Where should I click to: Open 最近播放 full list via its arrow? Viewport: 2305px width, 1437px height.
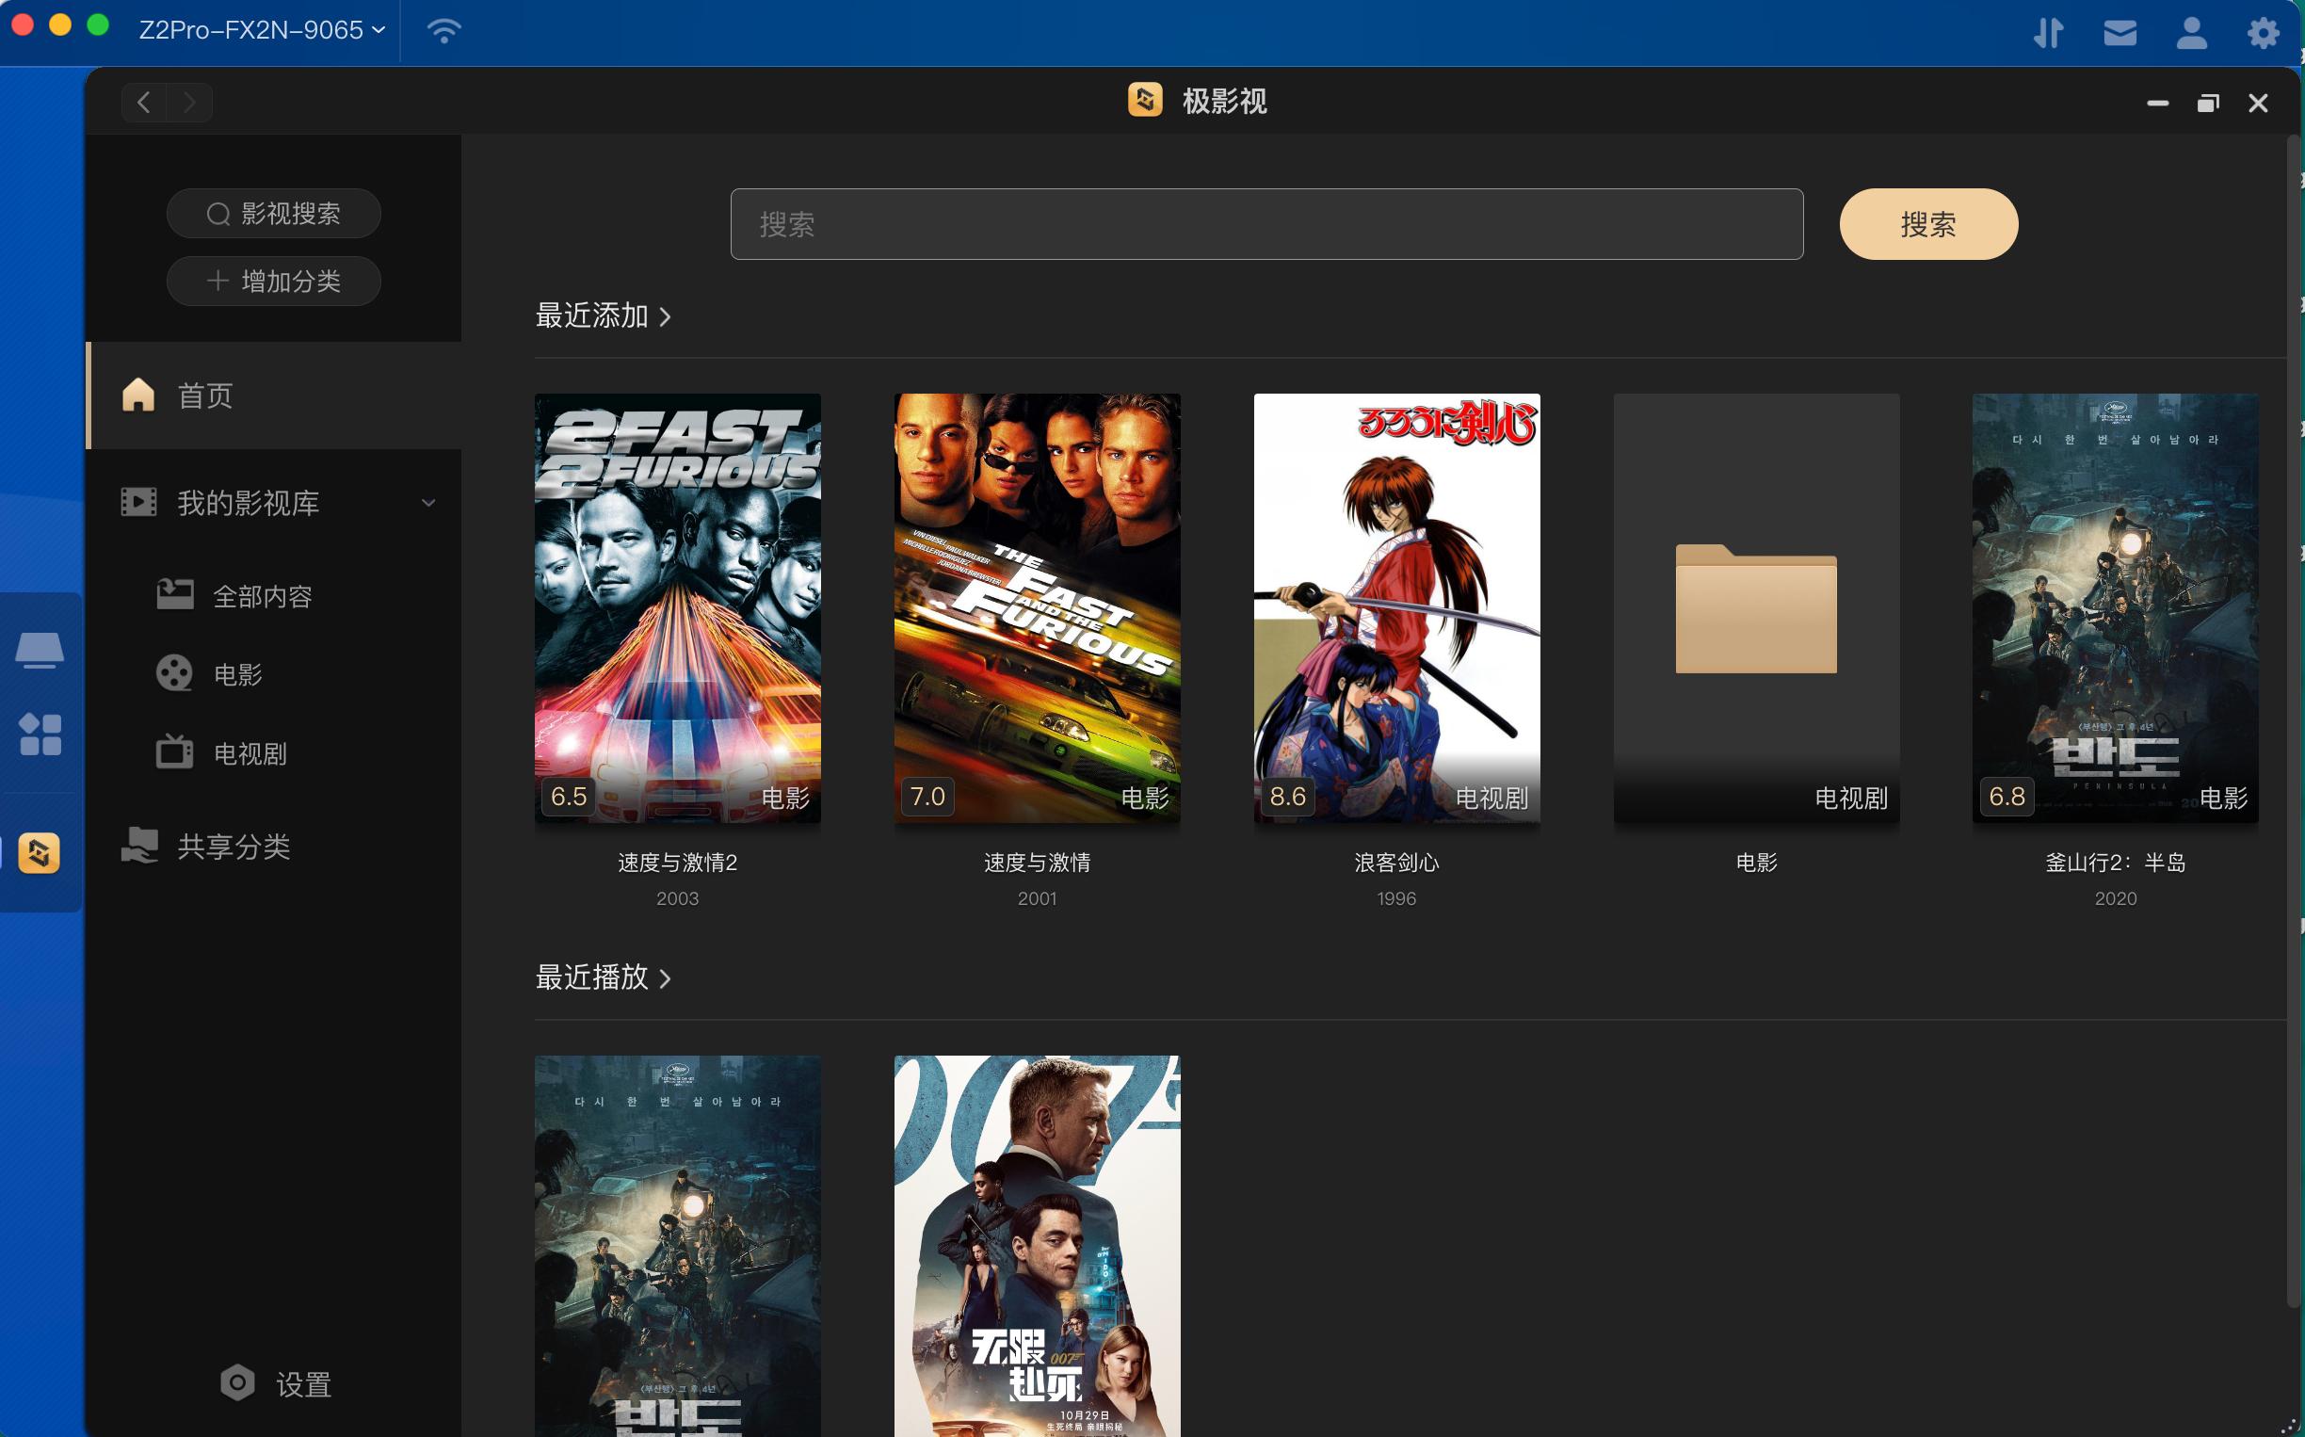(666, 978)
